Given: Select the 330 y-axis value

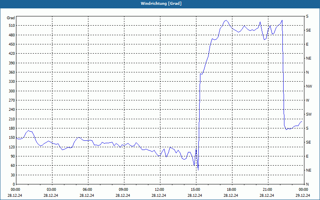Looking at the screenshot, I should 12,82.
